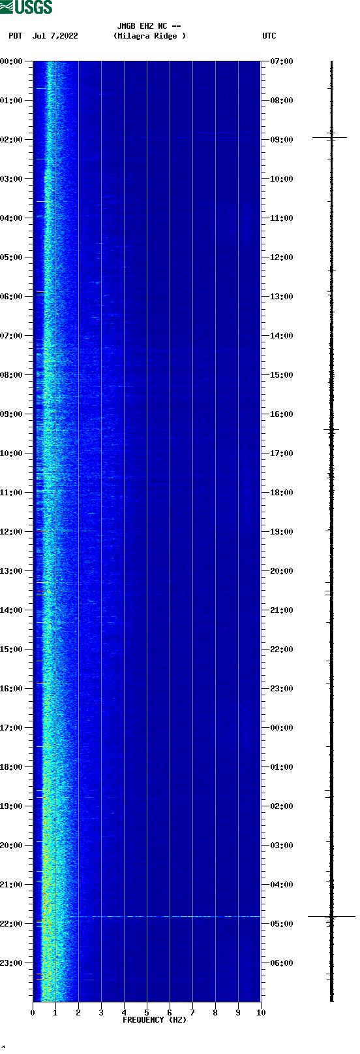Click the UTC time label '09:00'
Viewport: 360px width, 1054px height.
point(282,140)
